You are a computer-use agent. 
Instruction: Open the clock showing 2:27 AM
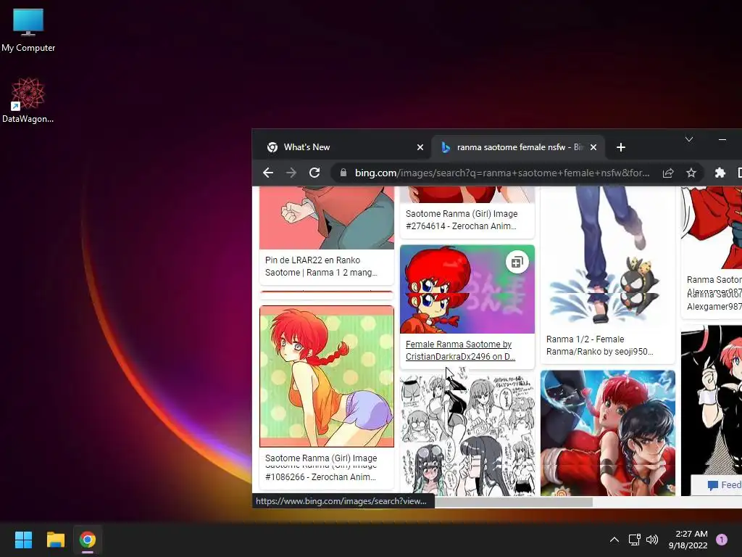pyautogui.click(x=688, y=540)
